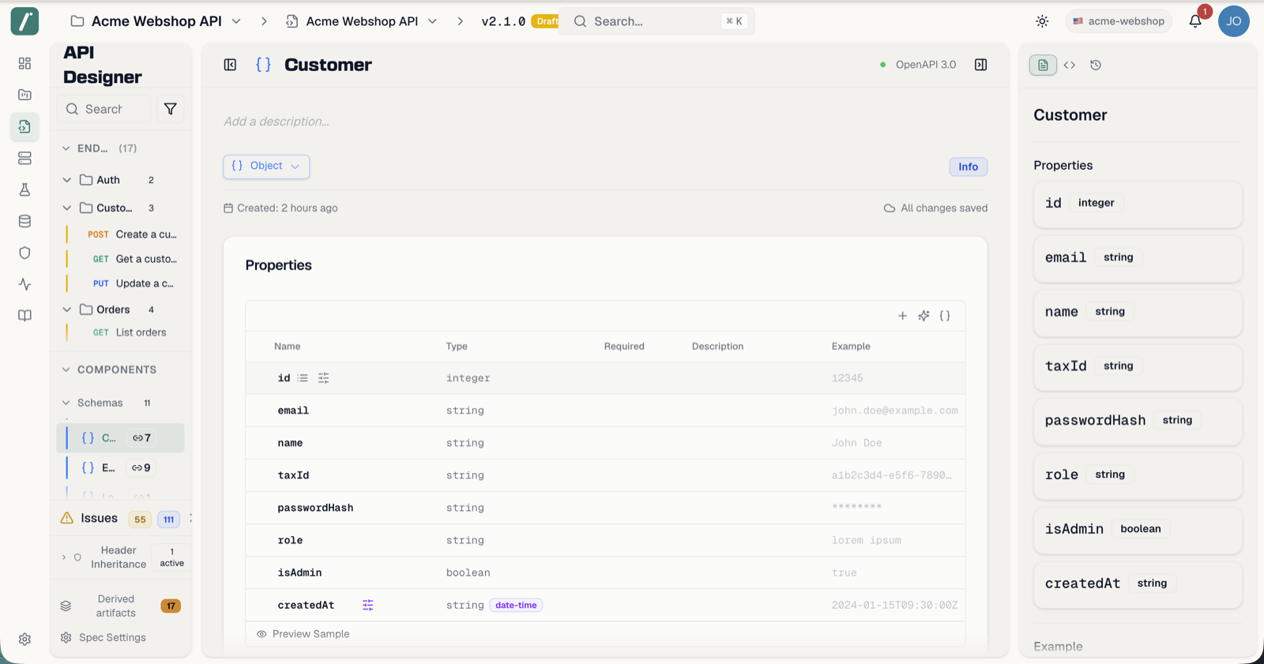Collapse the Auth folder
This screenshot has width=1264, height=664.
67,180
